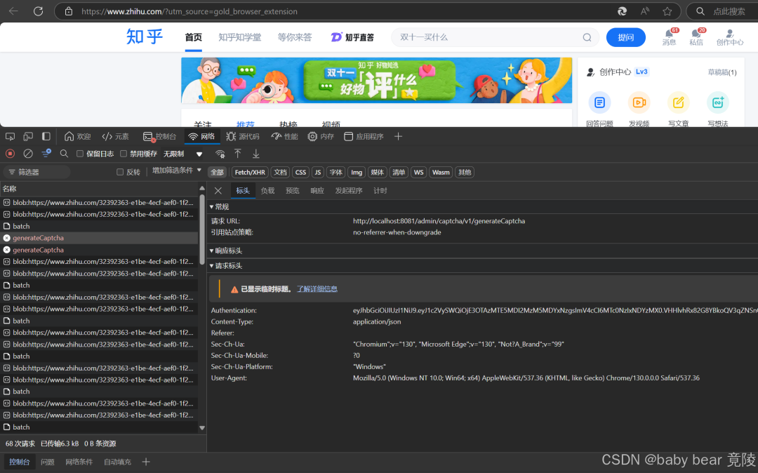The image size is (758, 473).
Task: Enable 禁用缓存 checkbox
Action: click(124, 154)
